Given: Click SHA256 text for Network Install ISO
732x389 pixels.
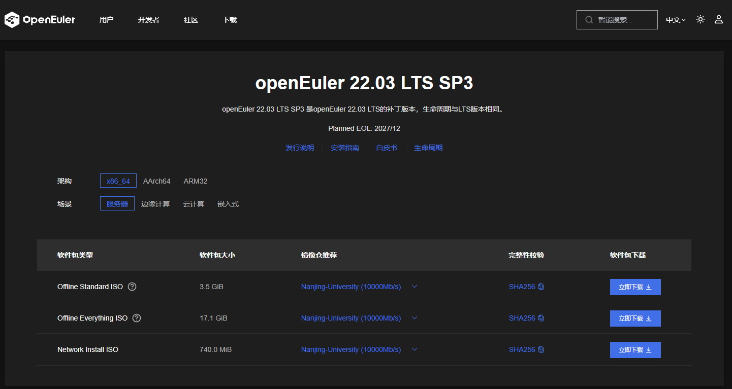Looking at the screenshot, I should click(522, 349).
